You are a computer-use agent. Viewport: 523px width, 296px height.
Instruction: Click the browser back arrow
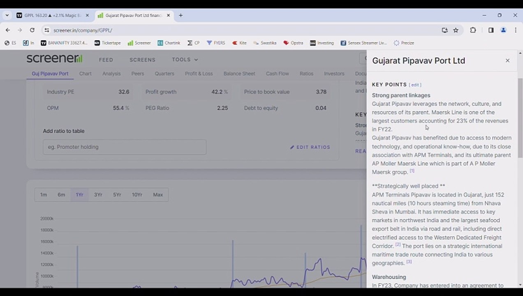coord(7,30)
